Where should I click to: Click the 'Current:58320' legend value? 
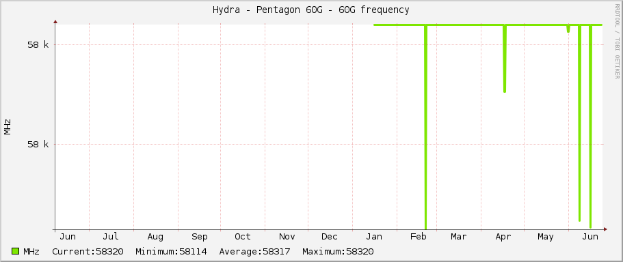click(88, 252)
